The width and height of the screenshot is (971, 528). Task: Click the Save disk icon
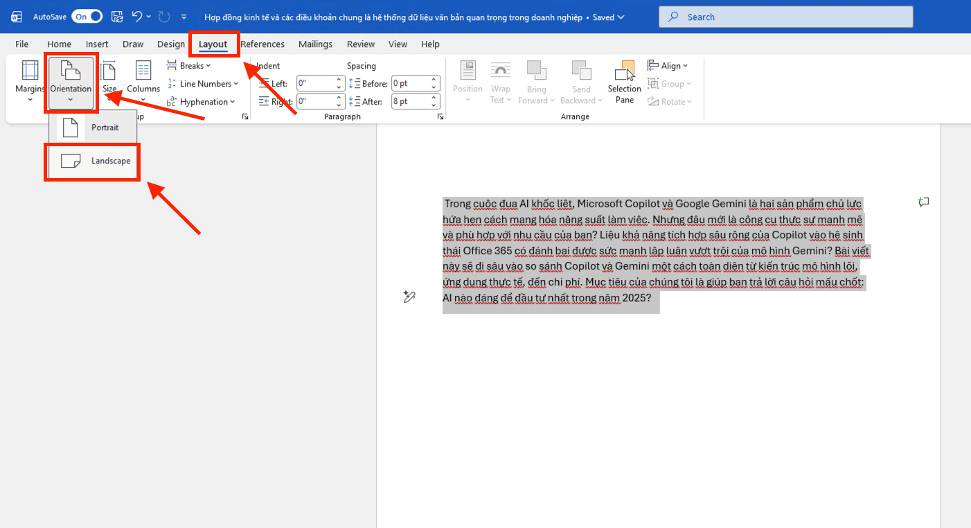coord(117,17)
